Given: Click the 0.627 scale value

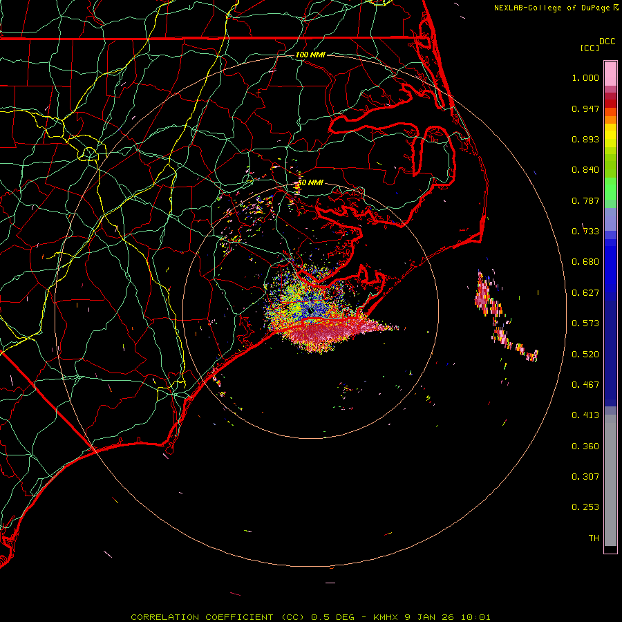Looking at the screenshot, I should pos(585,293).
